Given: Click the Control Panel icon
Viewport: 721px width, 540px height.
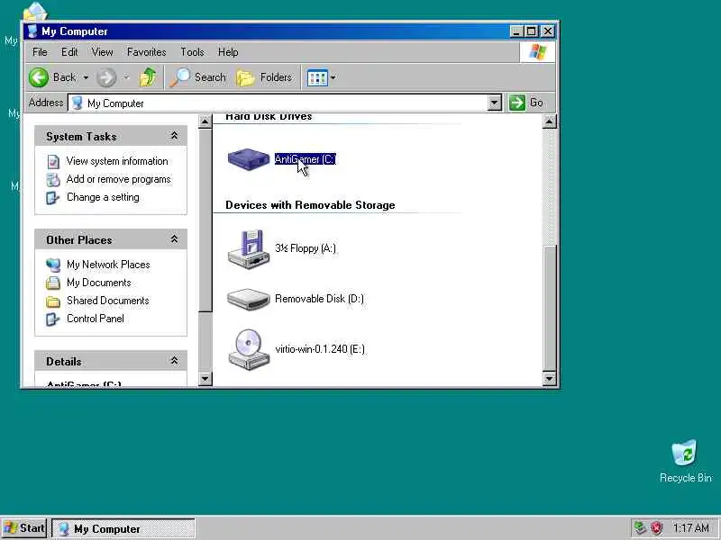Looking at the screenshot, I should [53, 319].
